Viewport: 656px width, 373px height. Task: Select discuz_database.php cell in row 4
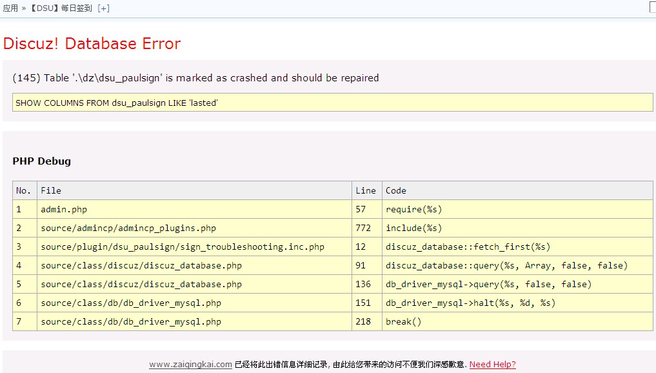195,265
